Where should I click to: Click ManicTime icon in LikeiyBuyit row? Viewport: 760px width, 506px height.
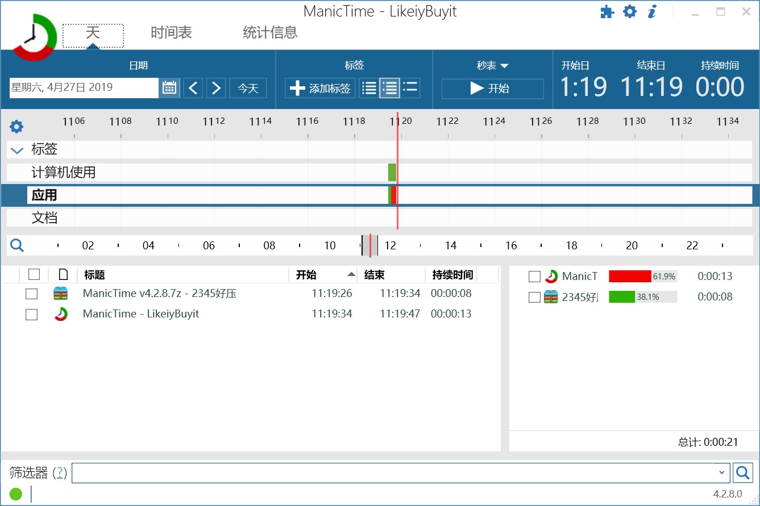(x=61, y=313)
